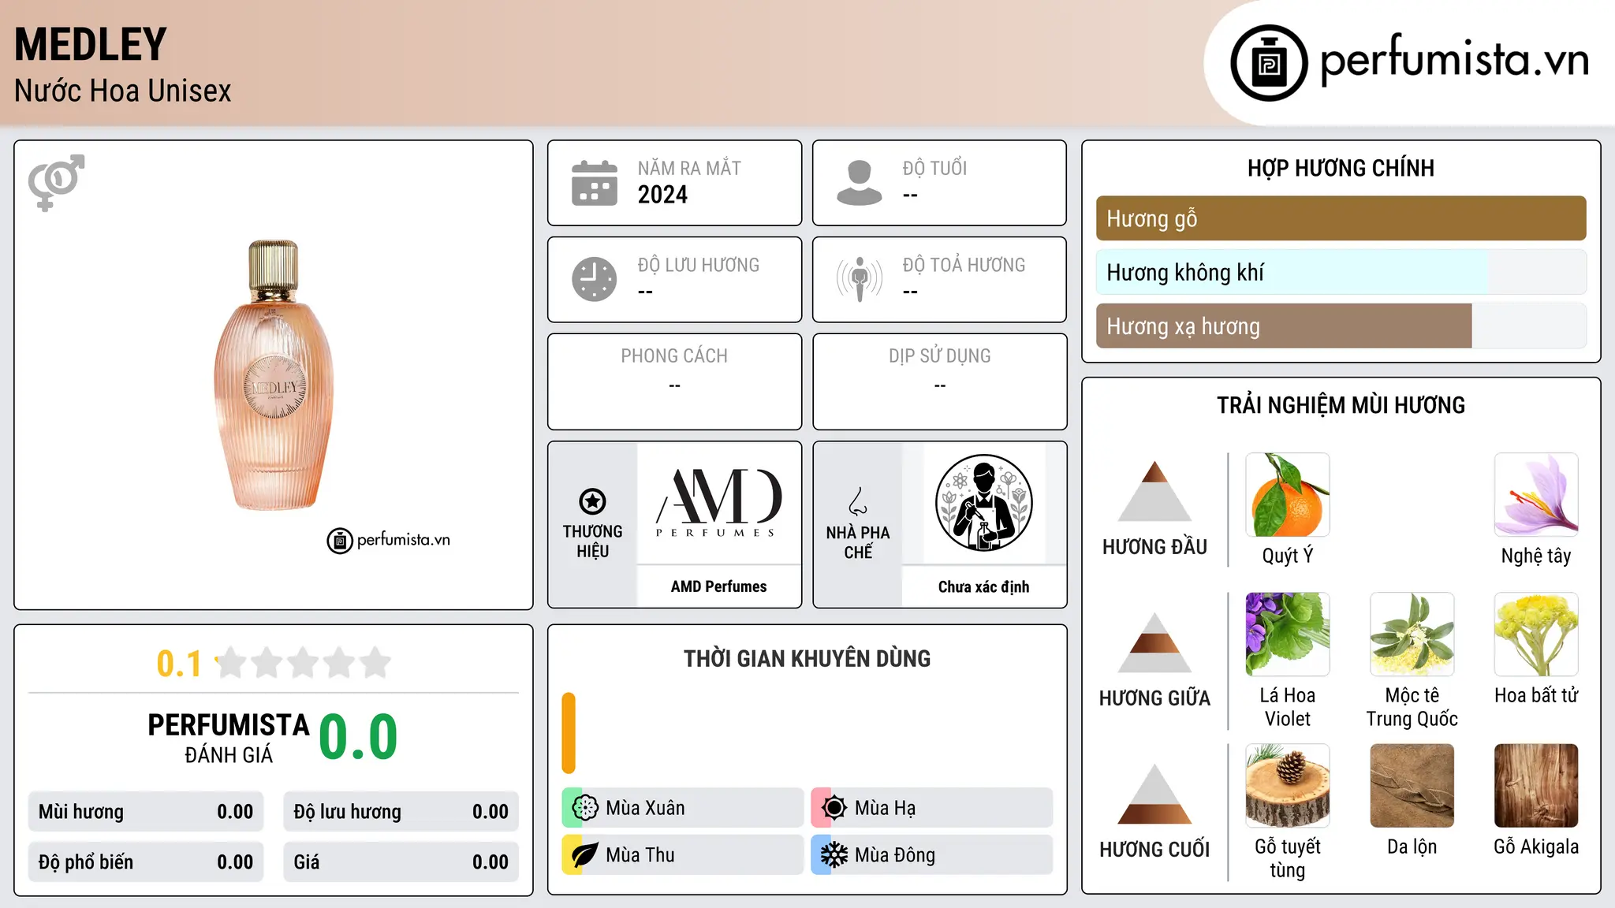Select the Gỗ Akigala note image
The width and height of the screenshot is (1615, 908).
click(1536, 786)
